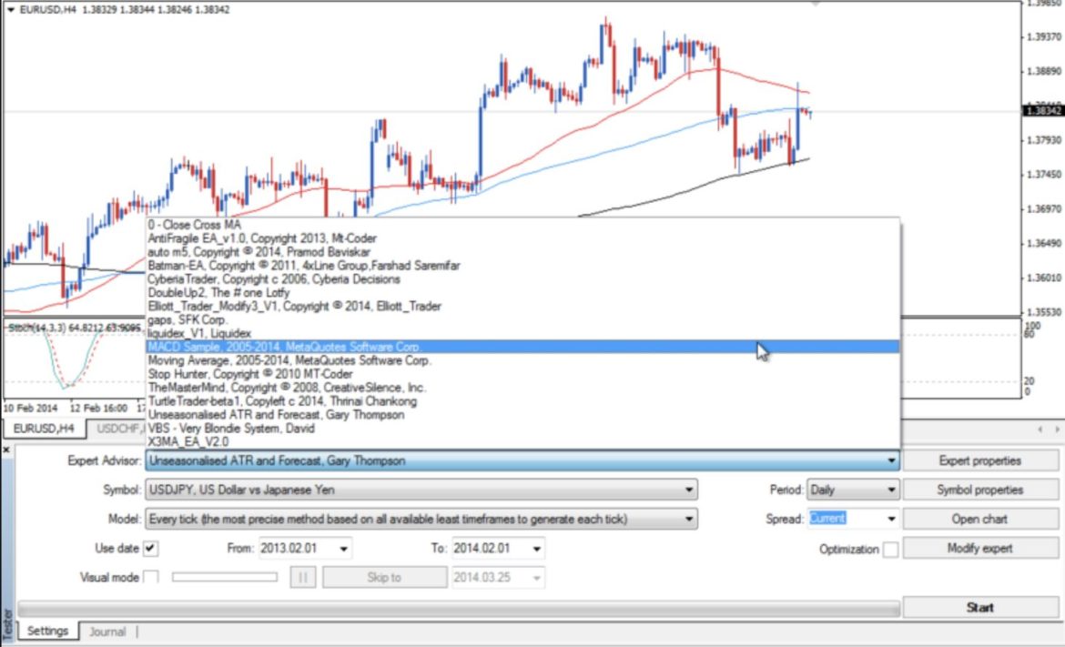The image size is (1065, 647).
Task: Enable the Optimization checkbox
Action: click(x=888, y=548)
